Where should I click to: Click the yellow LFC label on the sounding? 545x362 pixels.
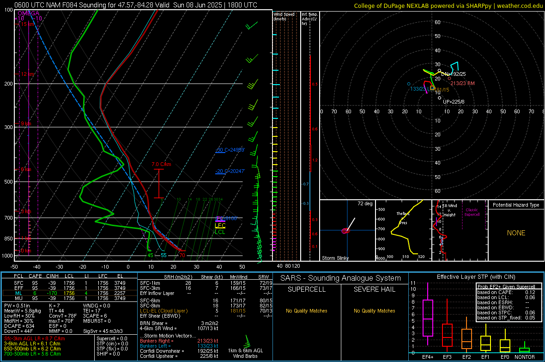(220, 226)
